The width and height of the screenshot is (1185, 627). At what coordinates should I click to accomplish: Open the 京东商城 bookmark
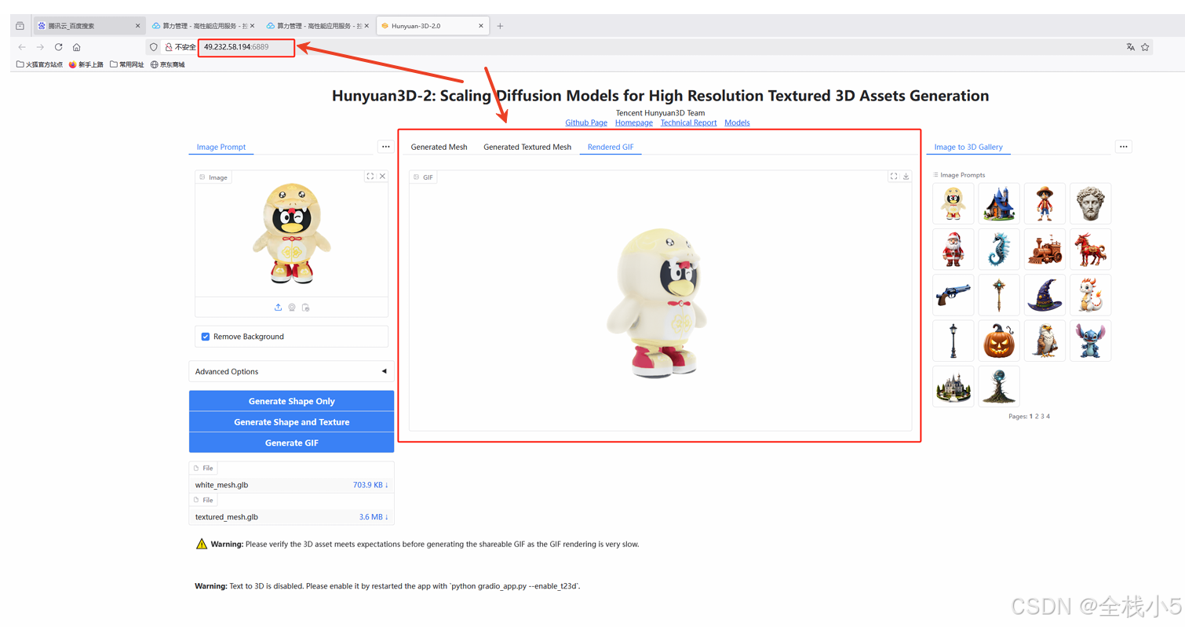click(x=168, y=64)
